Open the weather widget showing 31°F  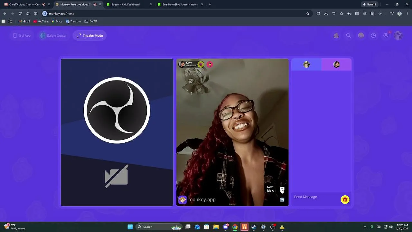[15, 227]
